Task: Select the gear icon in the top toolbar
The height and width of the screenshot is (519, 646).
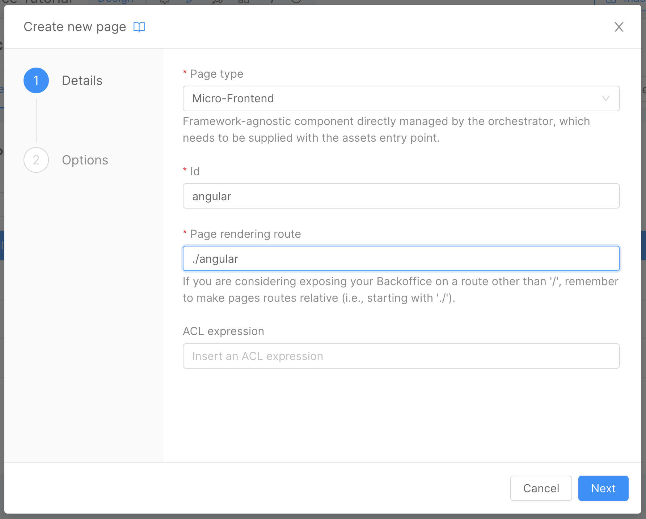Action: click(x=165, y=2)
